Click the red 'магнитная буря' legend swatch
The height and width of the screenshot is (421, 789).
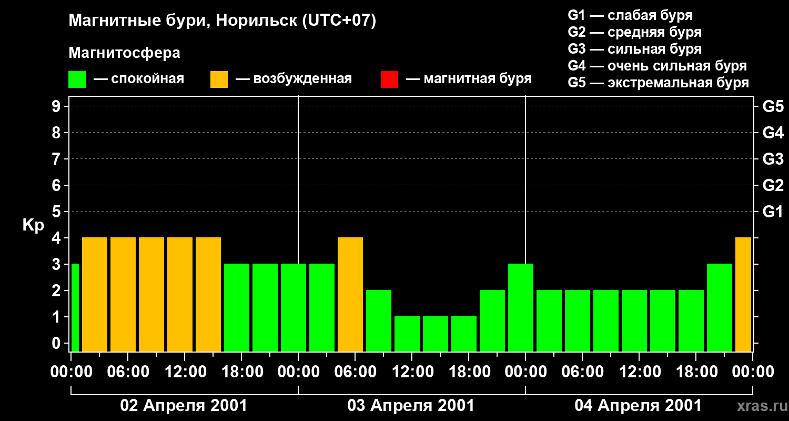tap(389, 79)
